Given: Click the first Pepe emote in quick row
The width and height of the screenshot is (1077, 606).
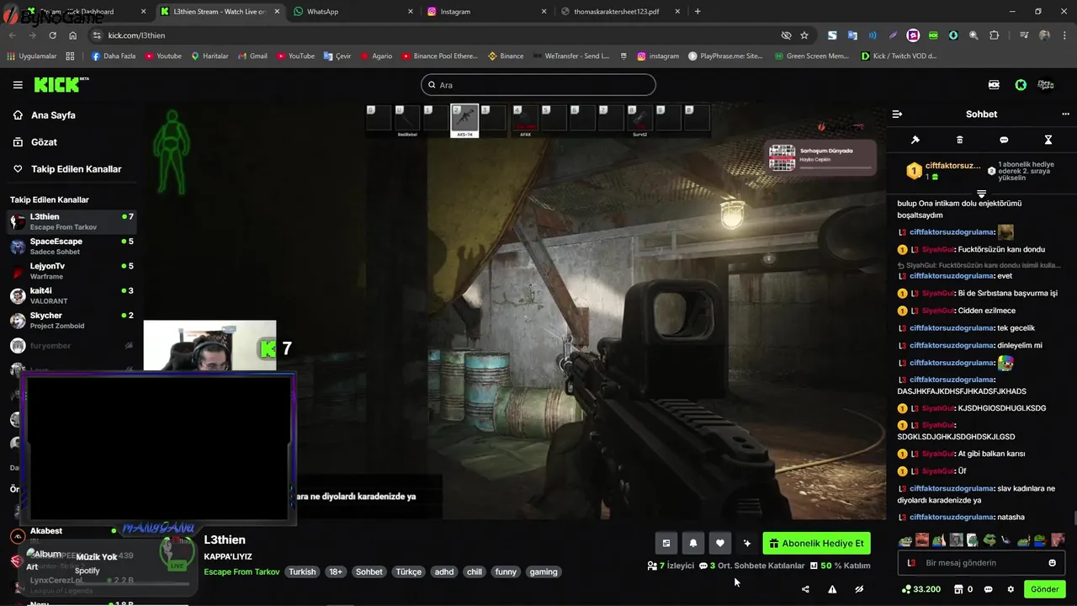Looking at the screenshot, I should tap(905, 540).
